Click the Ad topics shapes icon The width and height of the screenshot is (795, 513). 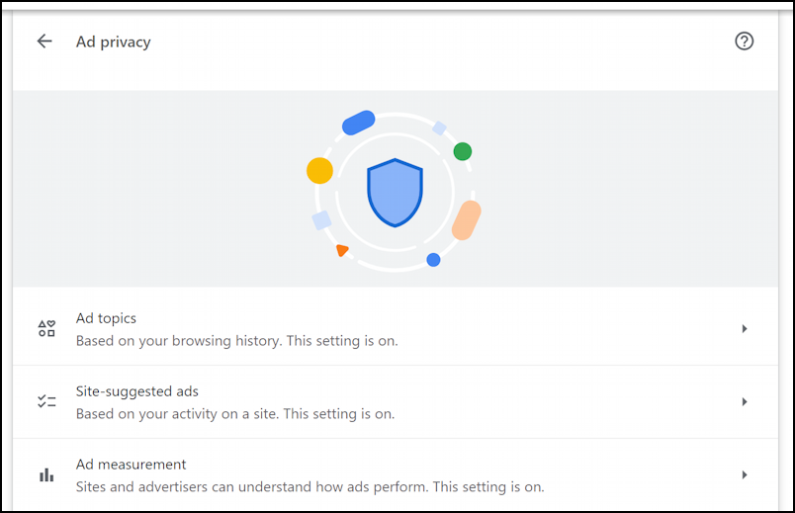(46, 329)
